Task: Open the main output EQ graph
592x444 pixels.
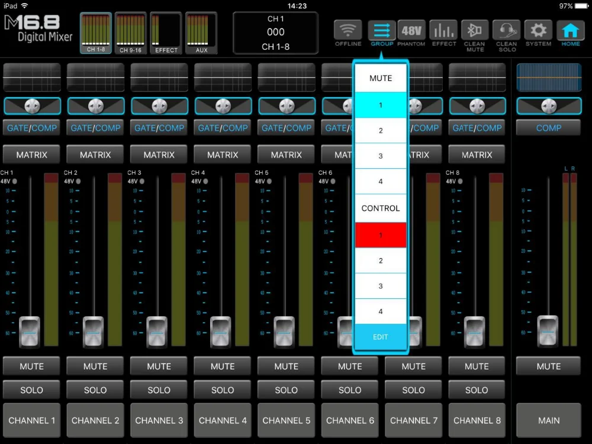Action: (549, 78)
